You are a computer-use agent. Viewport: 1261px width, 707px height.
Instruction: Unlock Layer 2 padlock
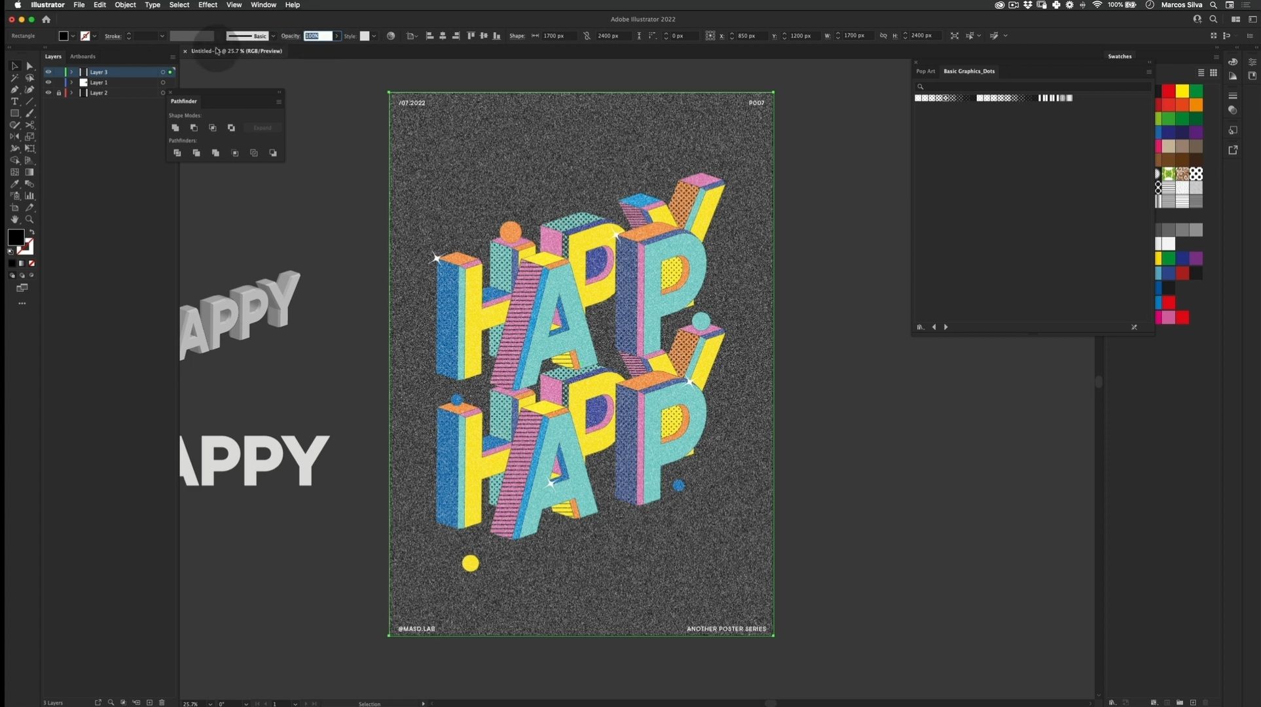tap(58, 93)
